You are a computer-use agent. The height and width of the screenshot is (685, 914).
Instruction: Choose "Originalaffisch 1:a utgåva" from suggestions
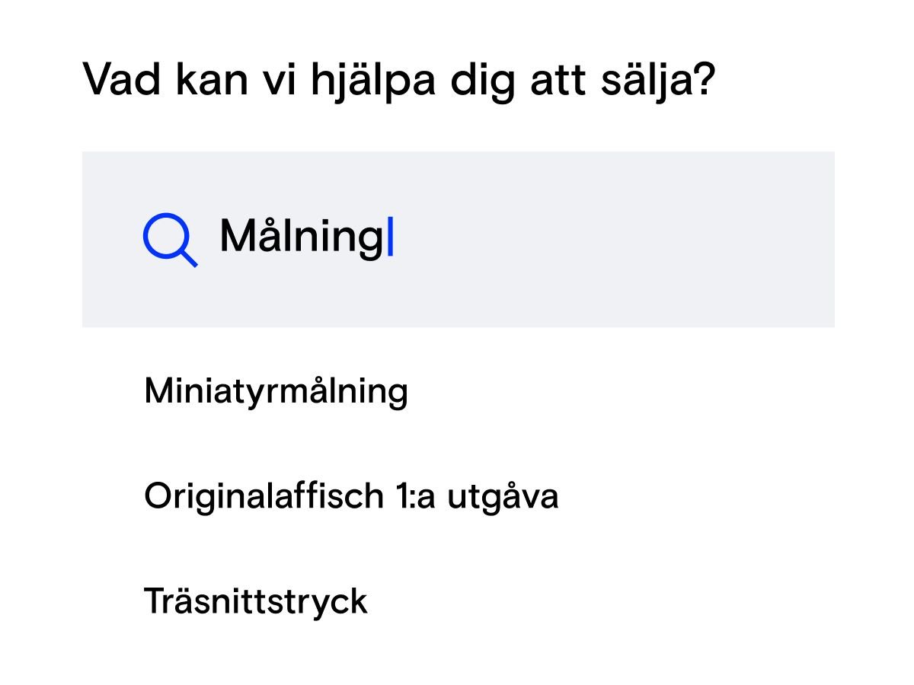click(351, 496)
